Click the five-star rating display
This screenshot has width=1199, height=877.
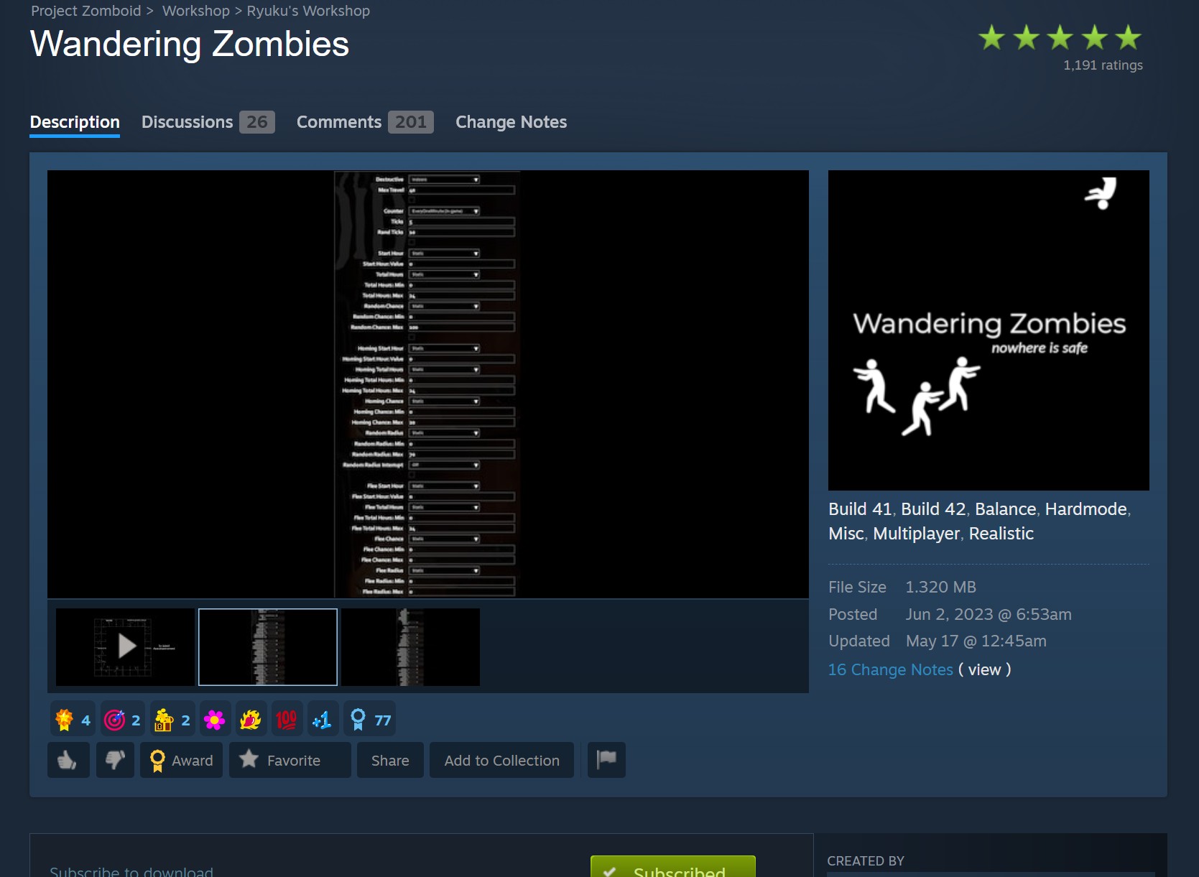pyautogui.click(x=1060, y=37)
